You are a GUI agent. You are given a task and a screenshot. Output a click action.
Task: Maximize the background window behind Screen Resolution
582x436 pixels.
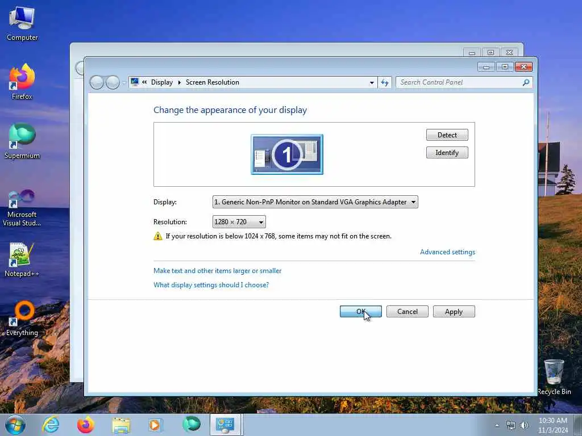click(490, 52)
